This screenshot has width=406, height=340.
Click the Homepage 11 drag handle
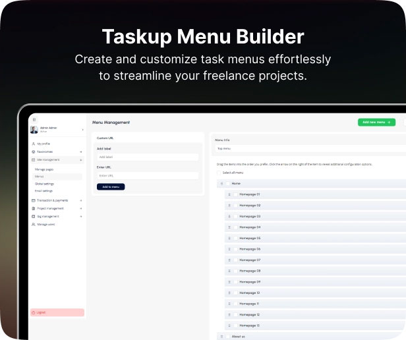[x=229, y=304]
